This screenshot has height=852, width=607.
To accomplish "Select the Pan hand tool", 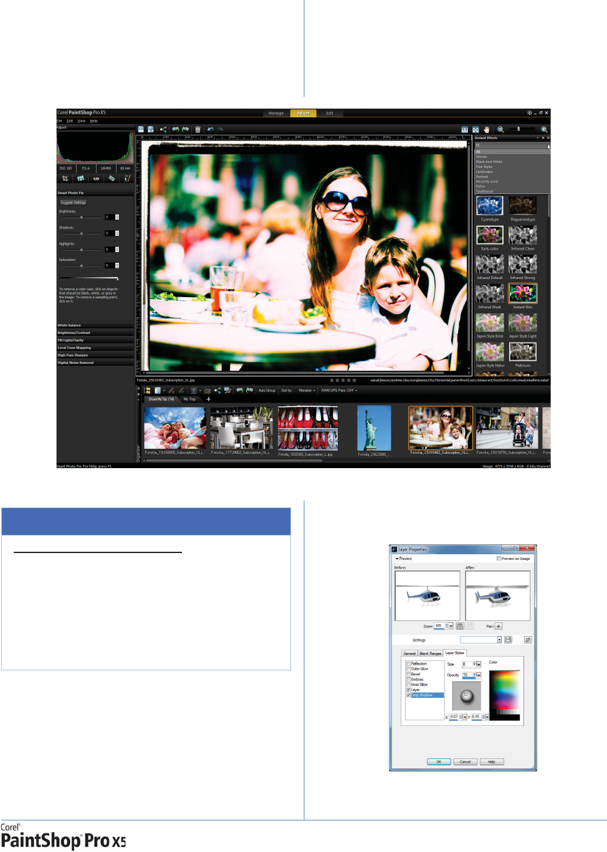I will [487, 129].
